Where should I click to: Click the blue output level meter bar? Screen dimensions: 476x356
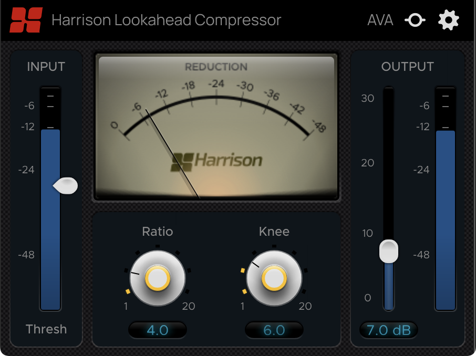(446, 221)
